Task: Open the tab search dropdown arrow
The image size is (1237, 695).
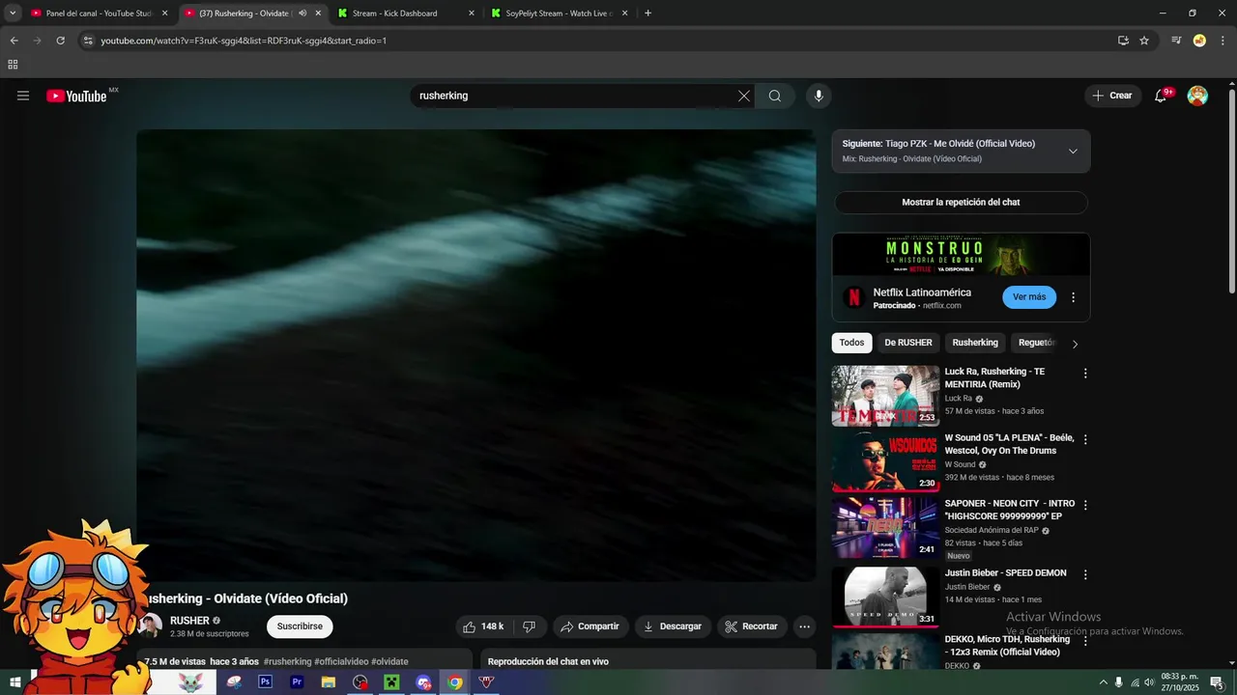Action: pyautogui.click(x=13, y=13)
